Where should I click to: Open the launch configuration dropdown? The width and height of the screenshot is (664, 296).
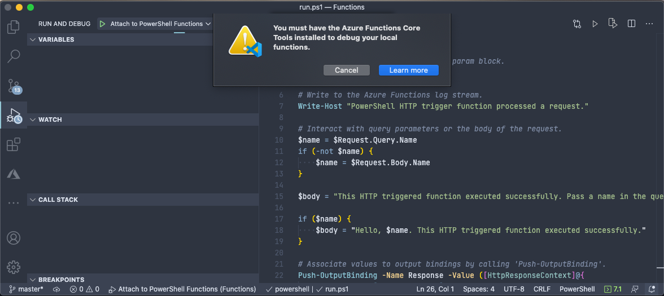point(160,24)
